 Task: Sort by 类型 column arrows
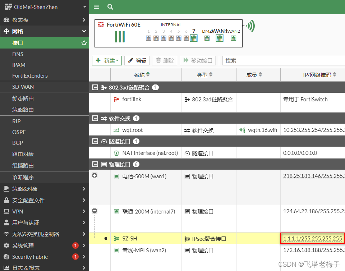(211, 74)
